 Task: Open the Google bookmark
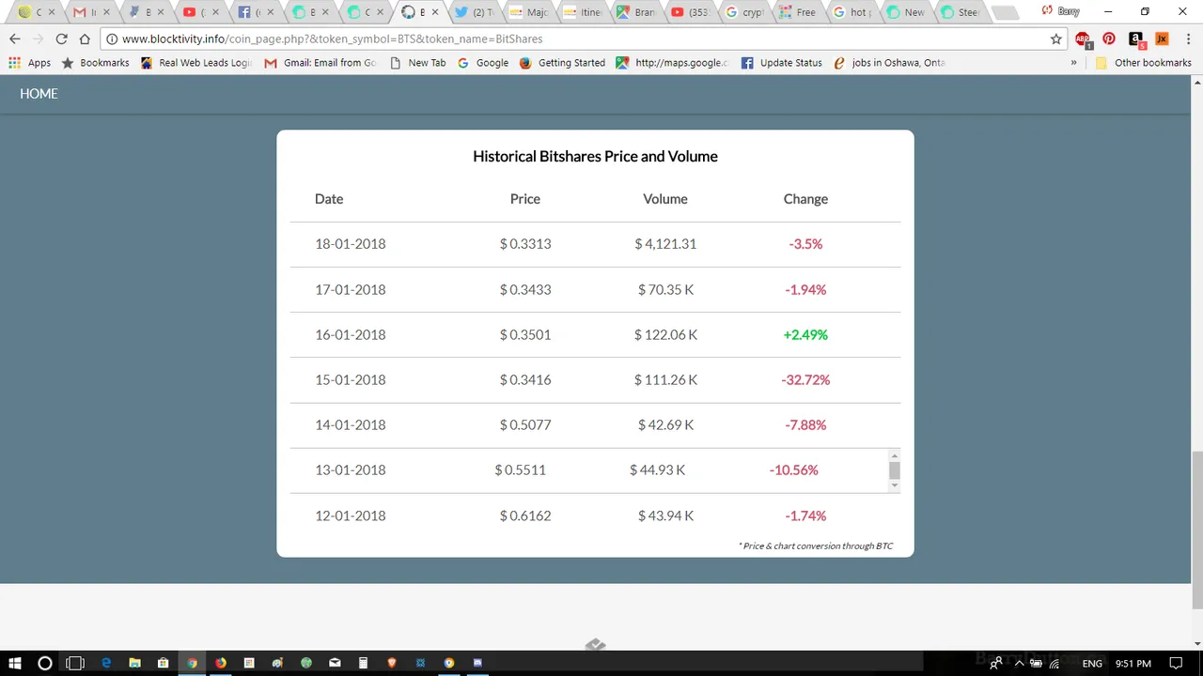pos(483,63)
